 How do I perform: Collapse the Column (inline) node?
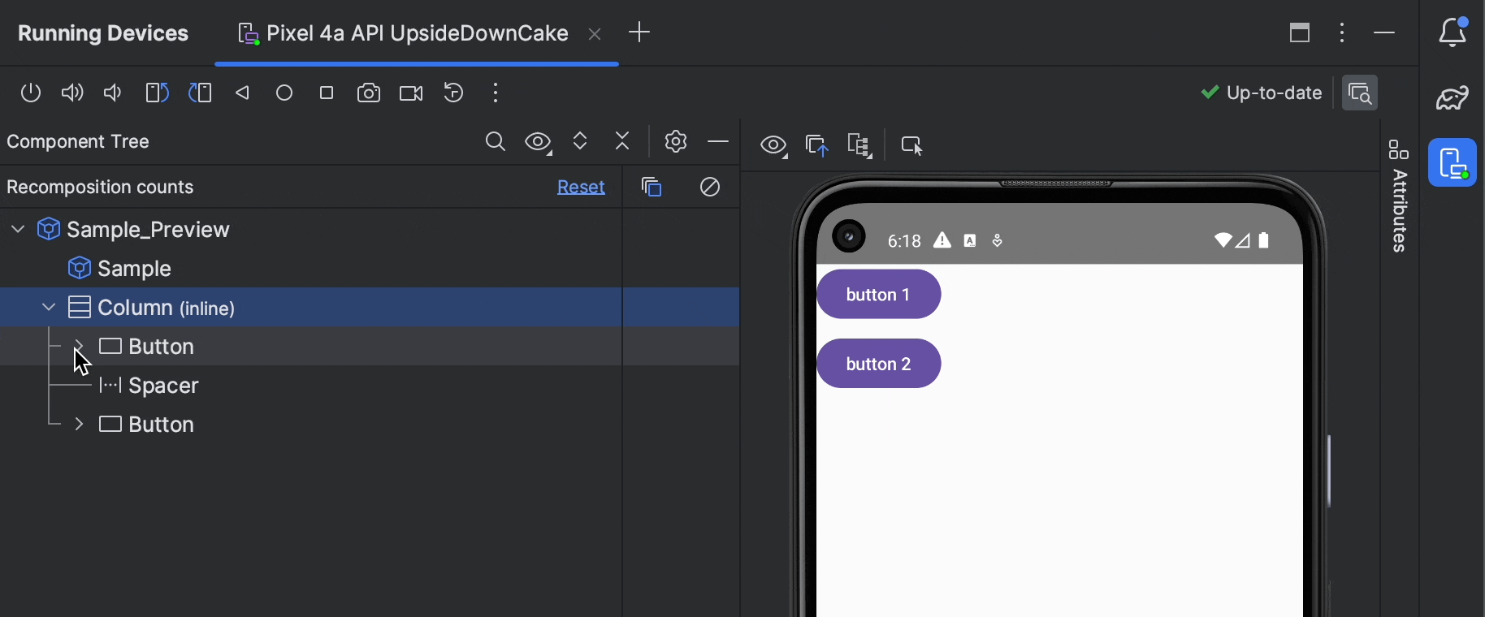pos(49,308)
